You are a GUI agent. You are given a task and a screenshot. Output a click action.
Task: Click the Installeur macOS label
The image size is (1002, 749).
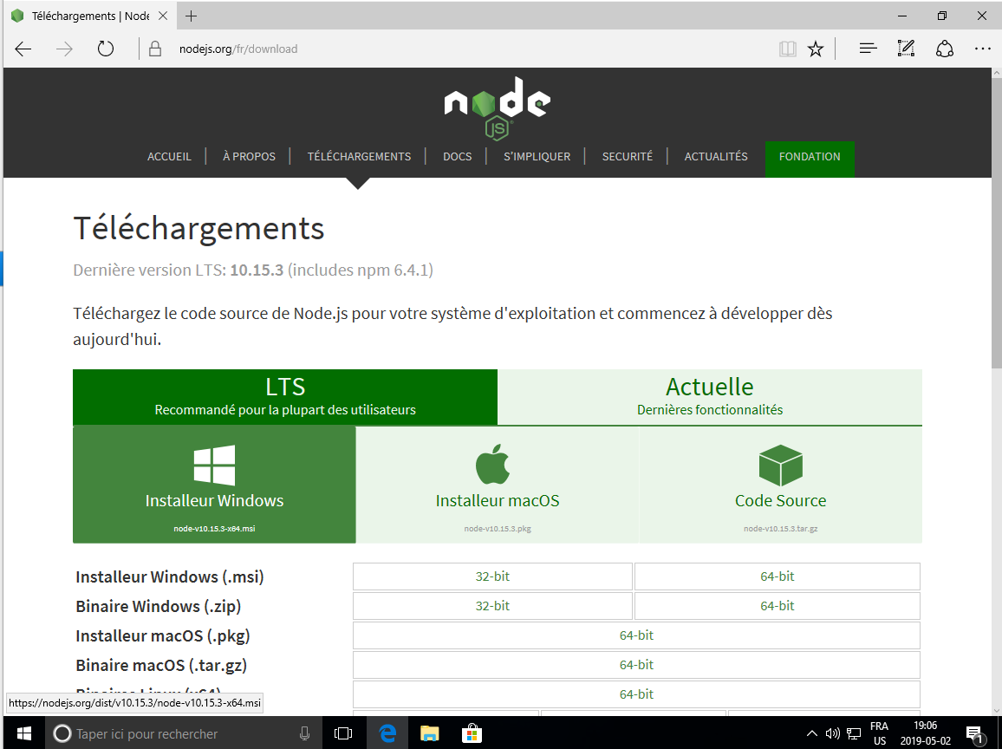click(x=498, y=500)
